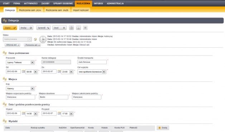Image resolution: width=225 pixels, height=132 pixels.
Task: Click the edit status icon beside Status
Action: pos(35,39)
